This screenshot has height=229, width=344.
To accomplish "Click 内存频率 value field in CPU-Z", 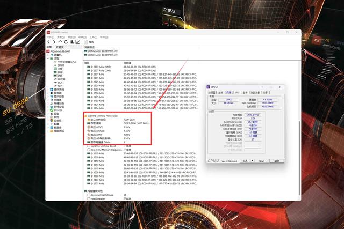I will click(253, 115).
